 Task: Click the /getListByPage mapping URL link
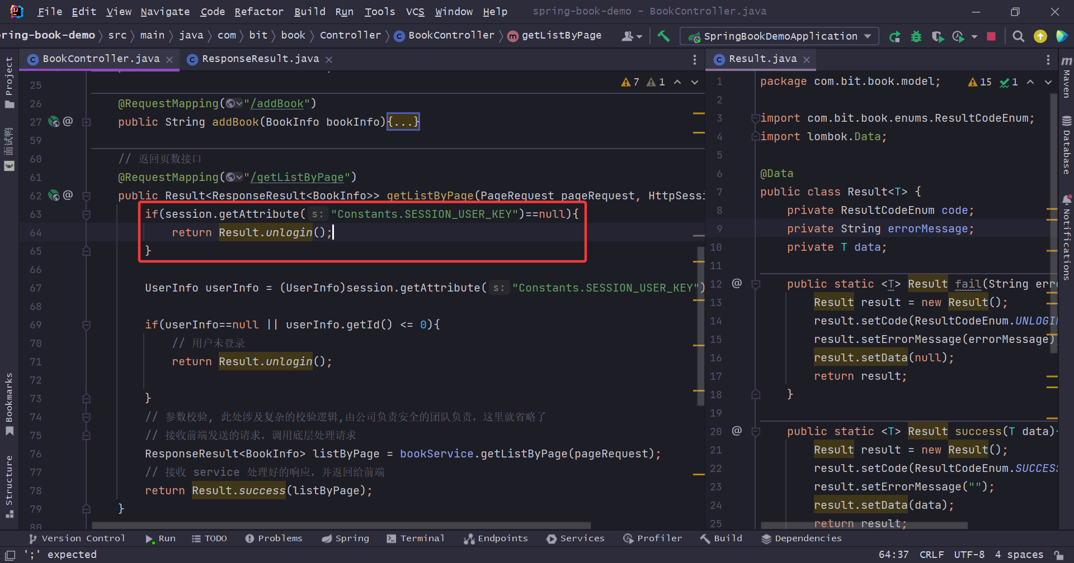(x=297, y=177)
